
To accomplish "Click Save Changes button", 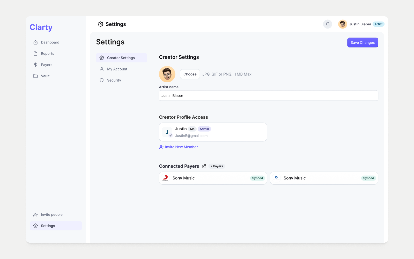I will click(363, 42).
